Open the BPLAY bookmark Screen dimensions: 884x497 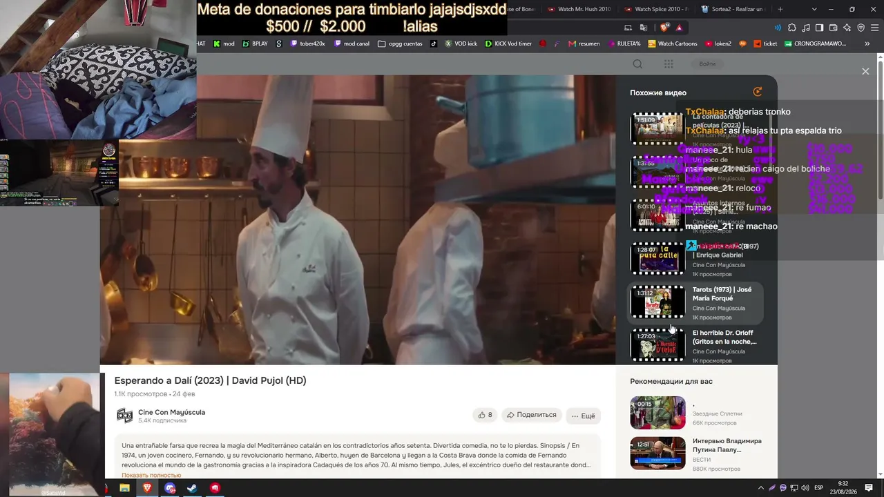[255, 43]
